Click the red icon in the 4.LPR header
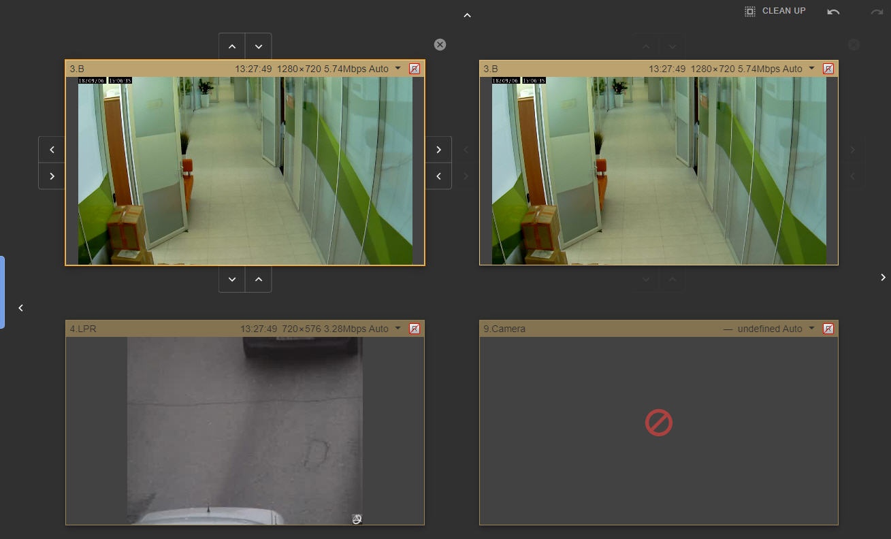This screenshot has width=891, height=539. (415, 329)
